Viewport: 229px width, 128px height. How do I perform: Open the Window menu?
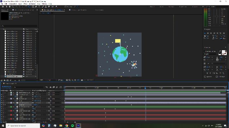pos(44,4)
